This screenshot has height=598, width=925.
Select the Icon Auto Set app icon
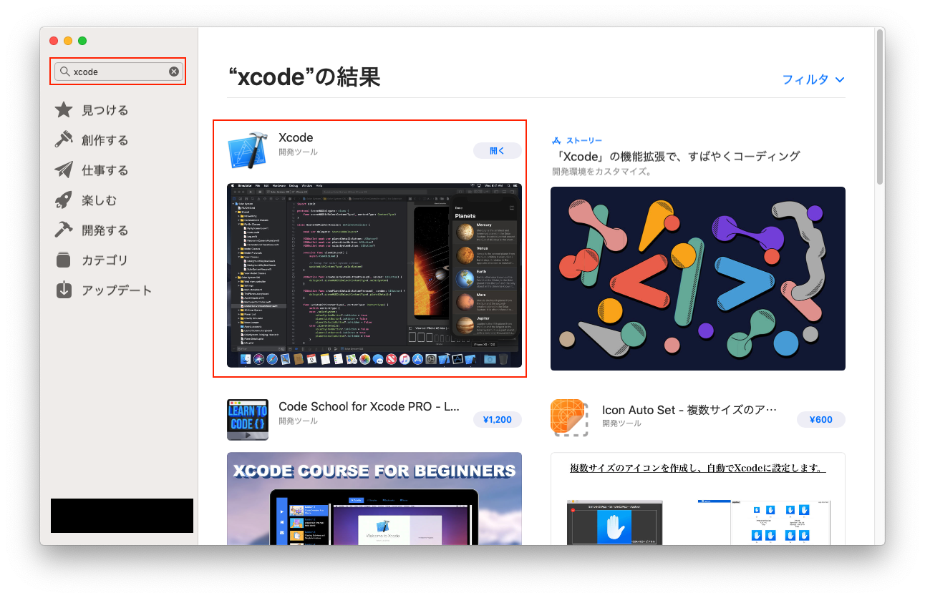(571, 418)
